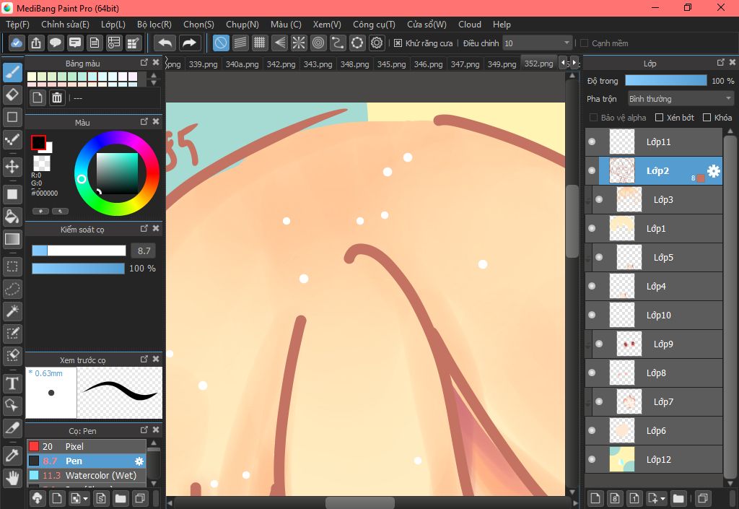Click the transparent color swatch
This screenshot has height=509, width=739.
[x=41, y=163]
